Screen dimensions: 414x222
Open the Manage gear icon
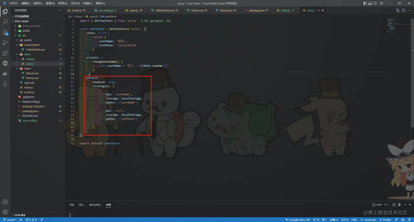[x=5, y=212]
